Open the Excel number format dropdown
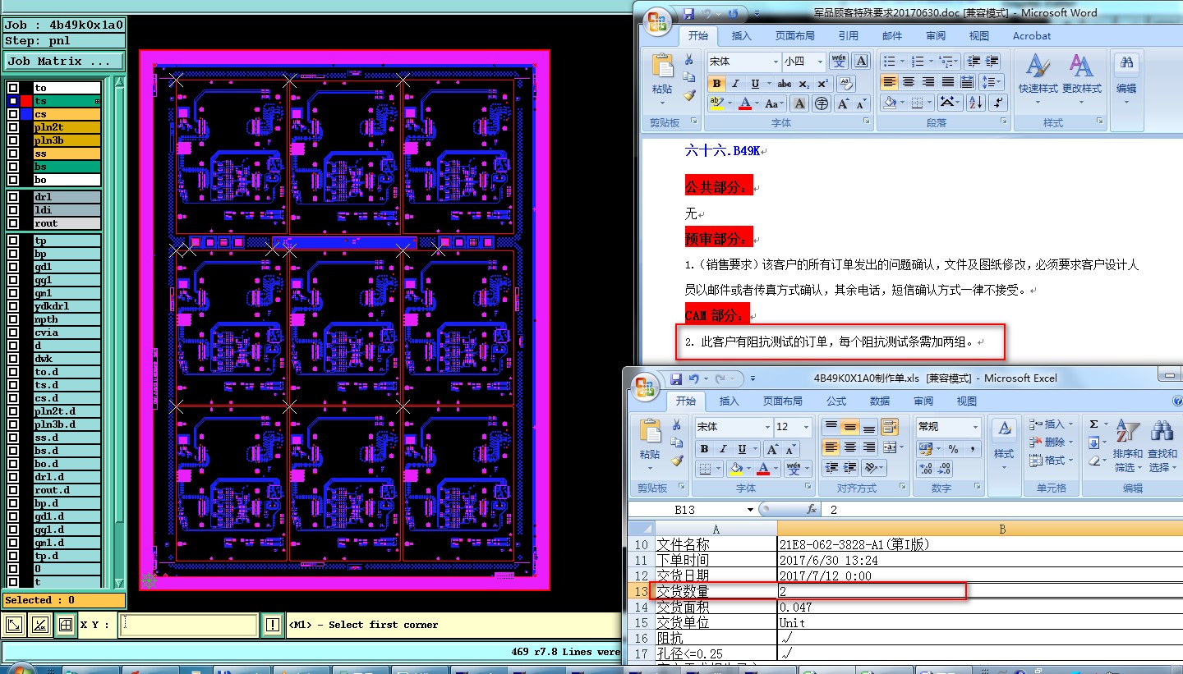The image size is (1183, 674). 975,427
